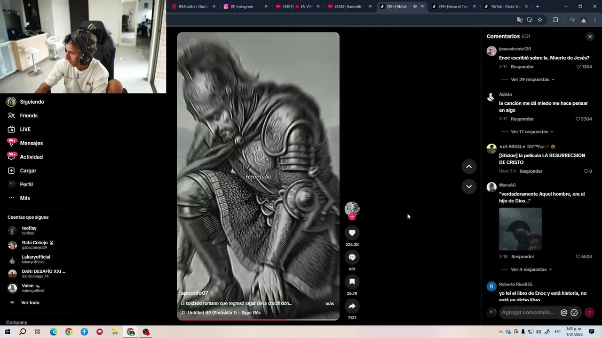Open the Chrome three-dot menu

tap(595, 20)
